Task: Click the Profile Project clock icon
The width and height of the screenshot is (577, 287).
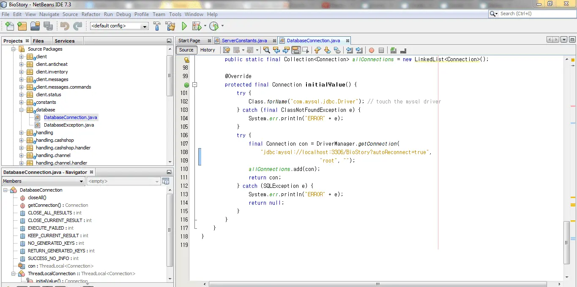Action: pyautogui.click(x=214, y=26)
